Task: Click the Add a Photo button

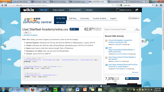Action: pos(132,78)
